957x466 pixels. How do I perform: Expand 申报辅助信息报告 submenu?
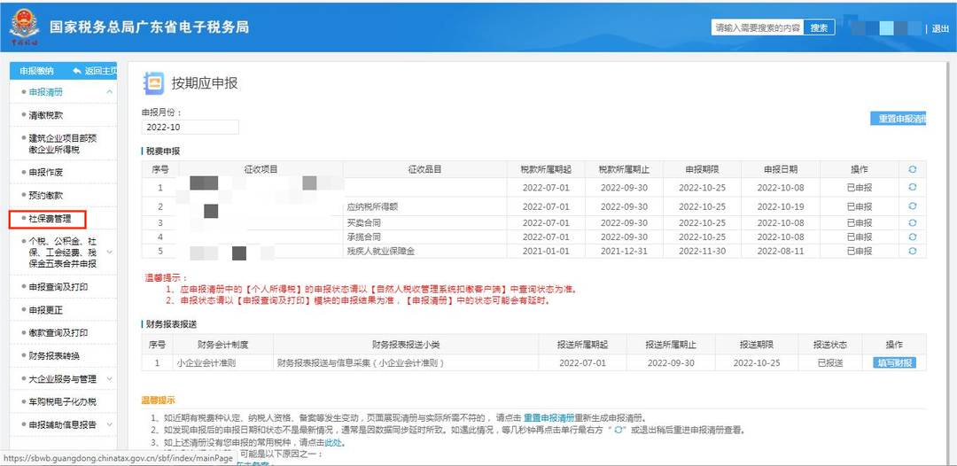click(109, 424)
